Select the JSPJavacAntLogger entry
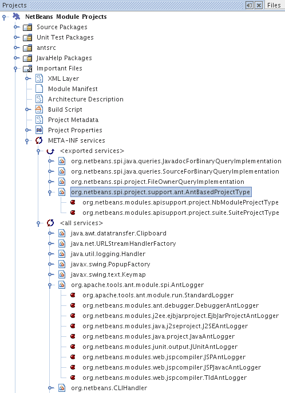 coord(172,367)
